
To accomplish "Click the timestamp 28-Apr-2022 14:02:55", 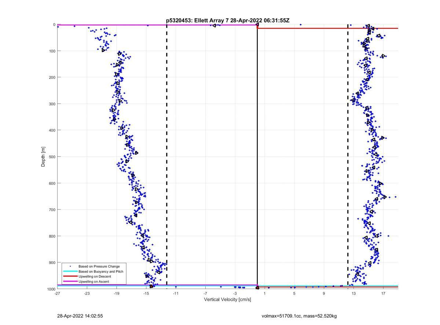I will pyautogui.click(x=80, y=316).
